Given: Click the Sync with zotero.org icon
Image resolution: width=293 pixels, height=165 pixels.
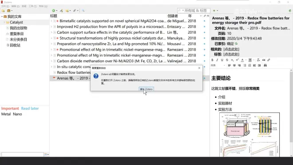Looking at the screenshot, I should (x=290, y=11).
